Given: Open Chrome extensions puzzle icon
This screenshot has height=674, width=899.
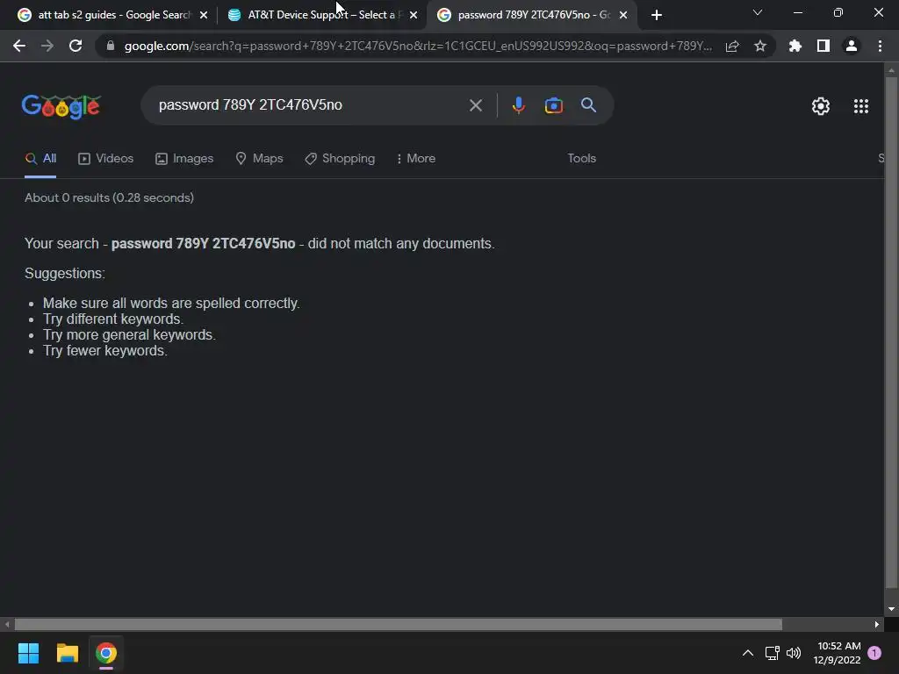Looking at the screenshot, I should [x=795, y=46].
